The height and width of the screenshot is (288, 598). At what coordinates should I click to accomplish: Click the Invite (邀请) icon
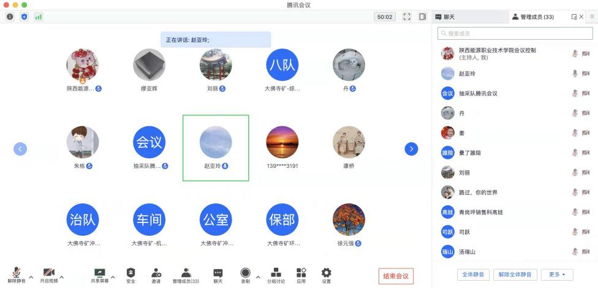156,275
